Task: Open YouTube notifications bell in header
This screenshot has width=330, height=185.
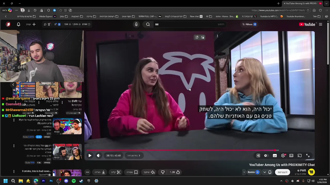Action: pos(19,24)
